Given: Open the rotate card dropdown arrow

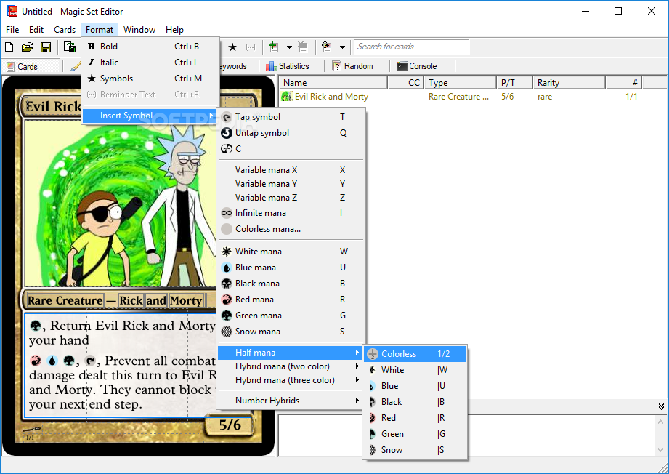Looking at the screenshot, I should pos(342,47).
